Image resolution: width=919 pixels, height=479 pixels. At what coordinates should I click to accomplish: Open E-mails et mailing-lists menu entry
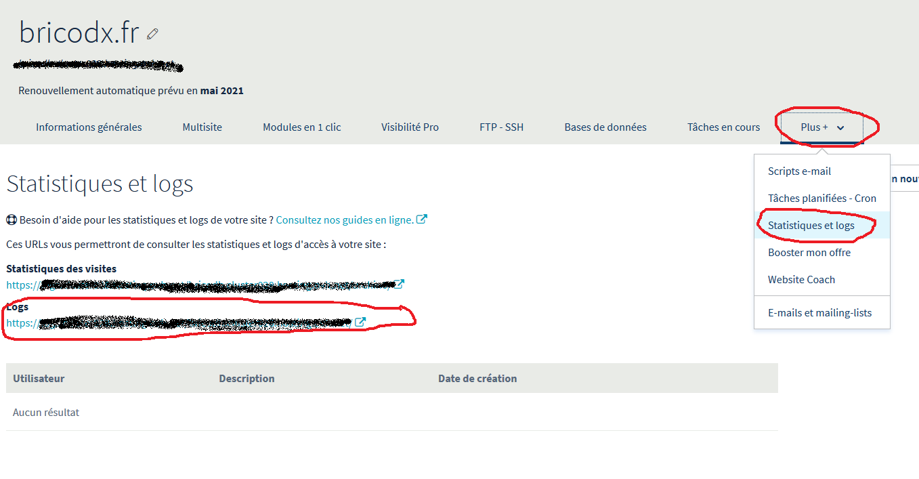click(x=819, y=313)
